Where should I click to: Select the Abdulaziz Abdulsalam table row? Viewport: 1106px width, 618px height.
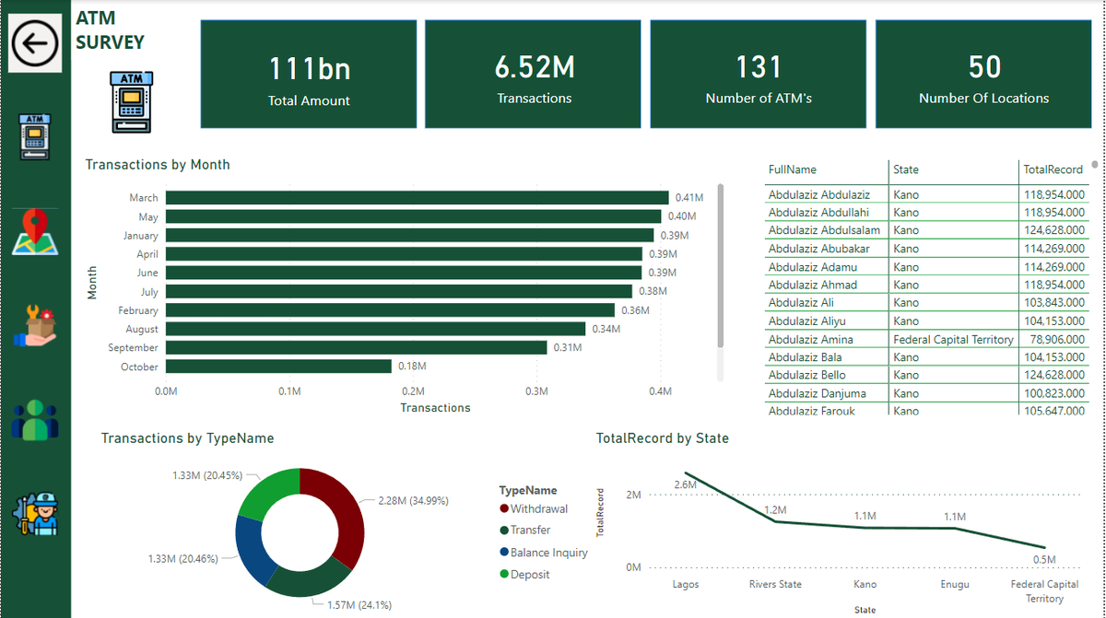(x=926, y=230)
